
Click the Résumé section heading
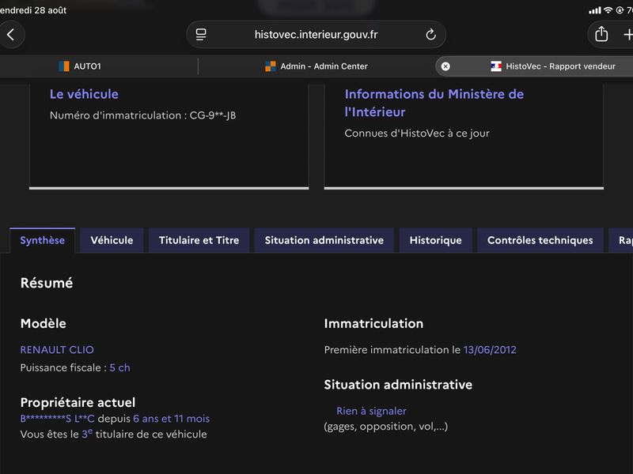click(x=47, y=283)
